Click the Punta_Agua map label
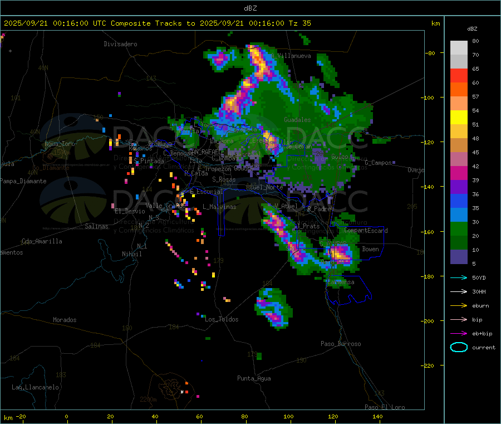 pyautogui.click(x=254, y=378)
